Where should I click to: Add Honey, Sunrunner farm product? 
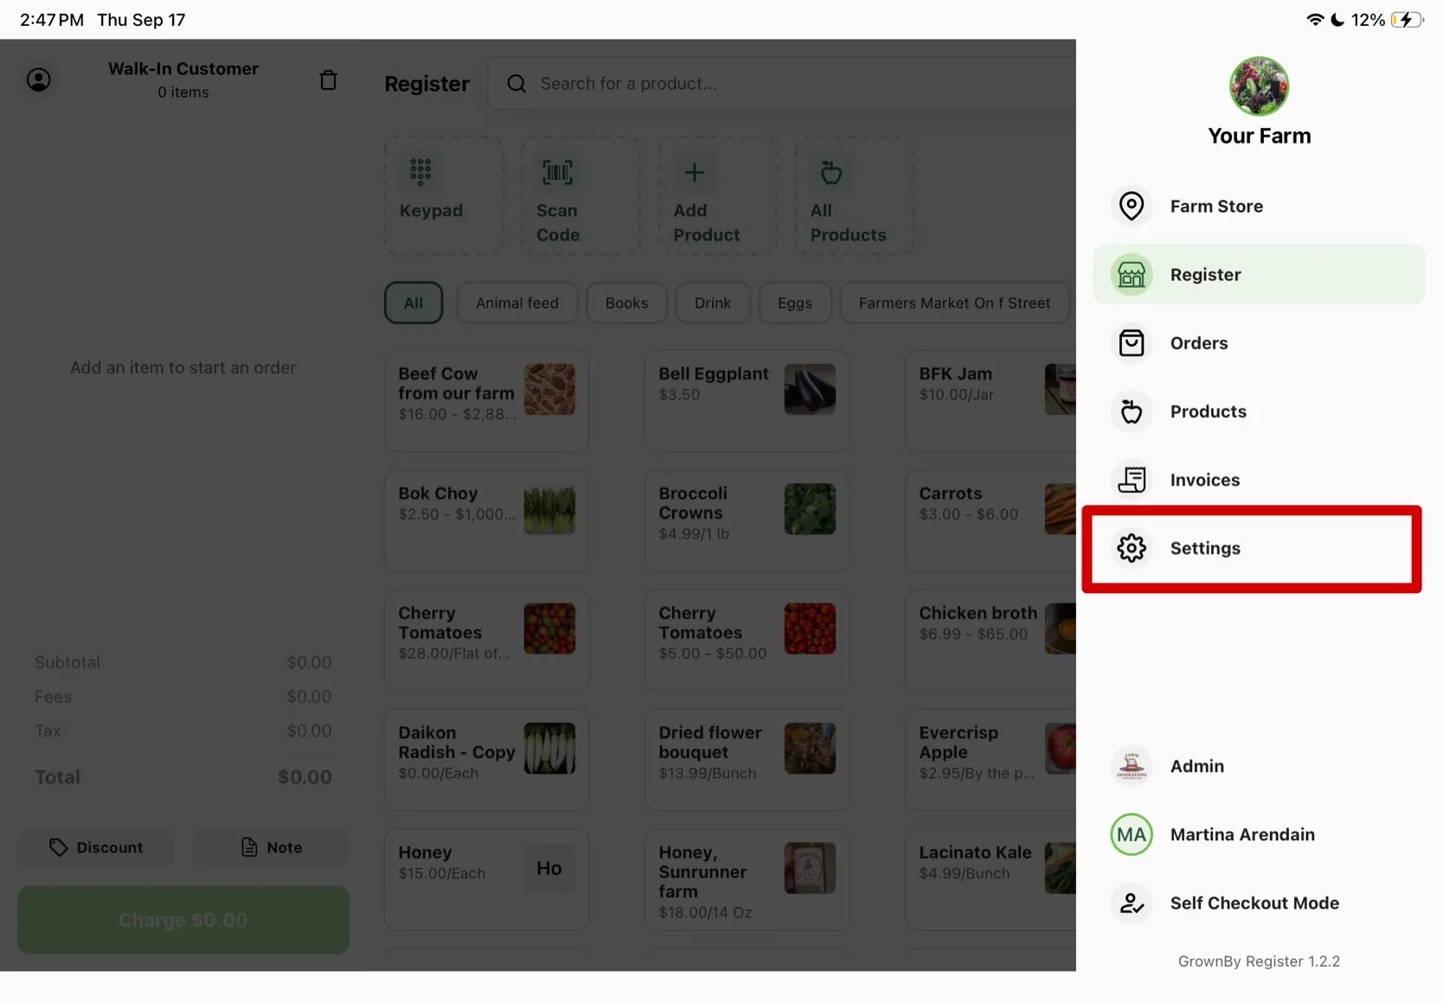pyautogui.click(x=747, y=879)
